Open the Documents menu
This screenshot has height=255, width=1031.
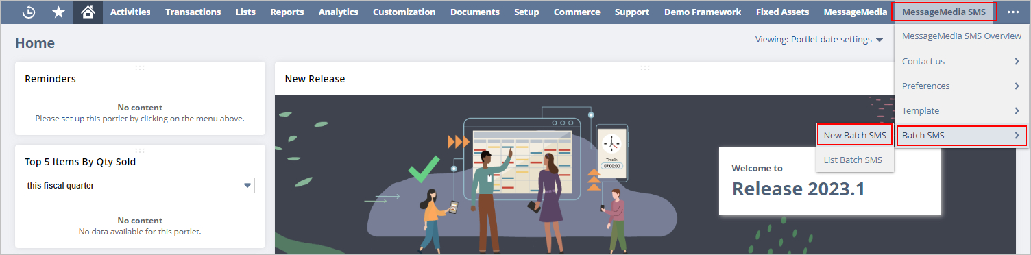pyautogui.click(x=475, y=12)
